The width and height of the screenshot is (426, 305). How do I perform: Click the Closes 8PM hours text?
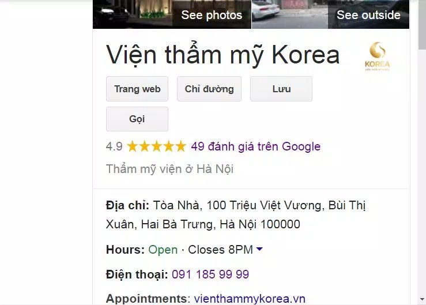coord(220,250)
